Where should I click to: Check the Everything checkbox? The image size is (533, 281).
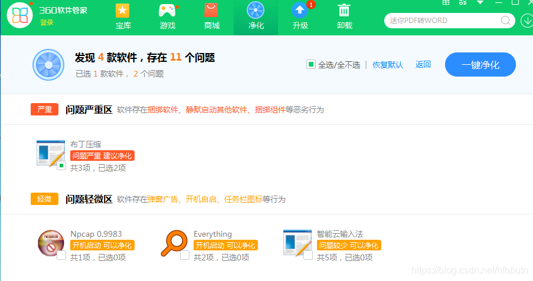185,255
